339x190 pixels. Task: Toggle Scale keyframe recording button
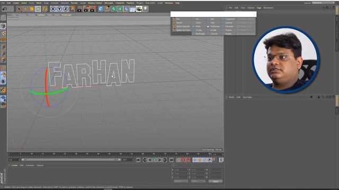tap(200, 160)
